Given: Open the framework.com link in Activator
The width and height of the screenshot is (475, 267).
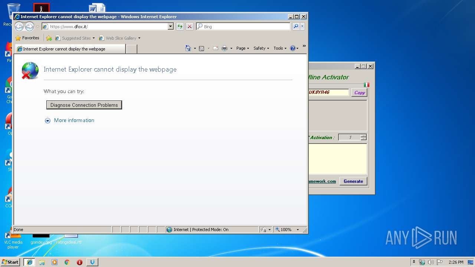Looking at the screenshot, I should [x=322, y=181].
